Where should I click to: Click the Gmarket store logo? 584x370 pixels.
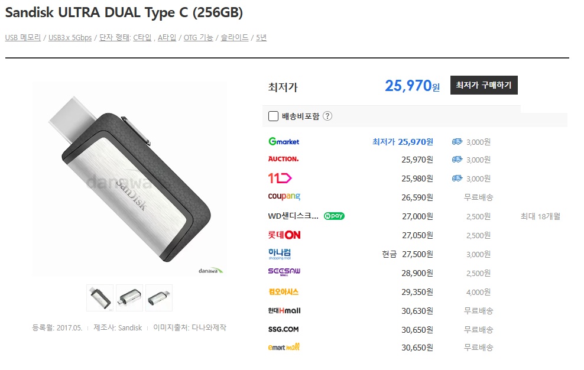284,142
